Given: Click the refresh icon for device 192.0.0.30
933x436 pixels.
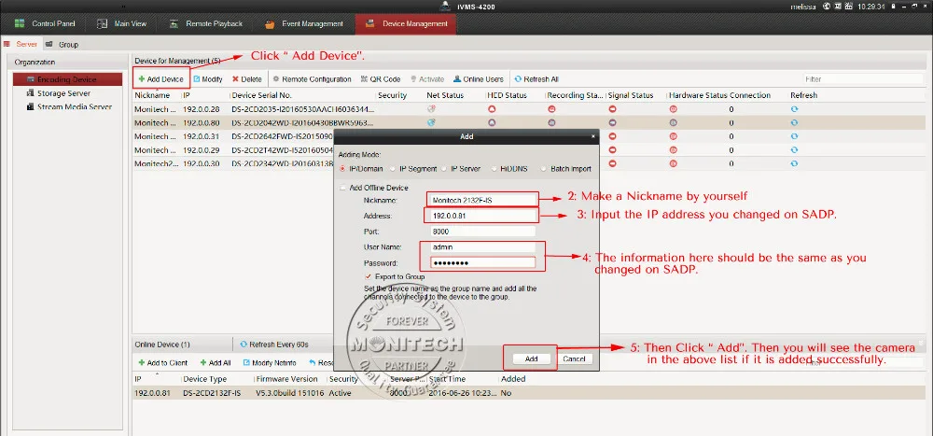Looking at the screenshot, I should pyautogui.click(x=794, y=163).
